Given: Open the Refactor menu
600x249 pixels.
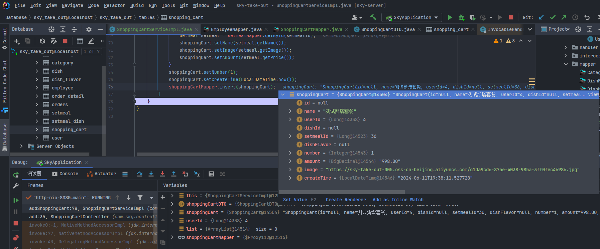Looking at the screenshot, I should 115,5.
